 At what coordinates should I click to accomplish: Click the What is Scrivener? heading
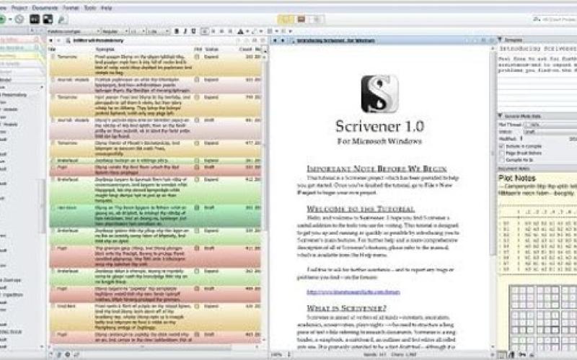[346, 308]
